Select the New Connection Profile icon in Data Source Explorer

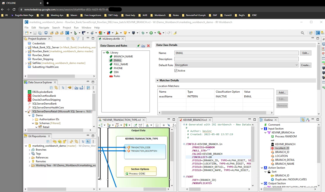tap(70, 87)
